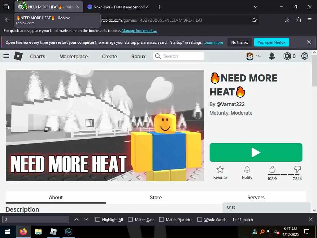Click the Roblox logo home icon

coord(18,56)
